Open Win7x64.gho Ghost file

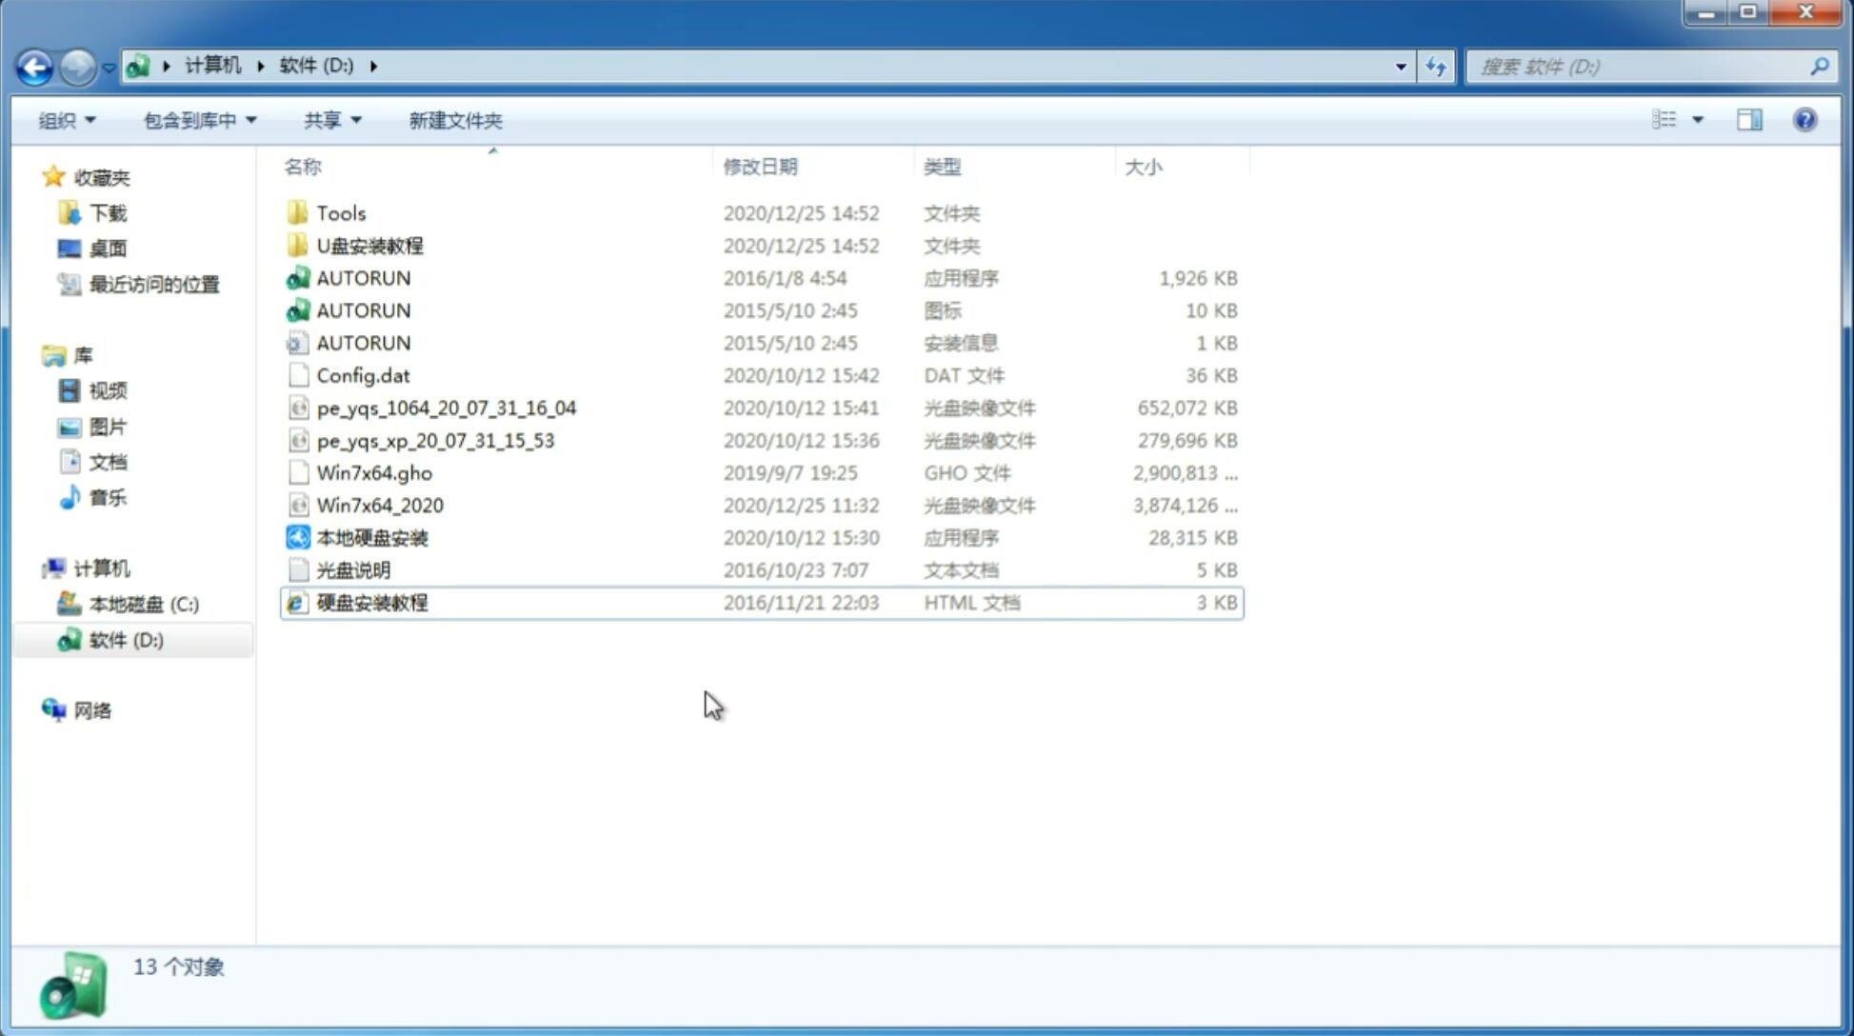[x=375, y=472]
